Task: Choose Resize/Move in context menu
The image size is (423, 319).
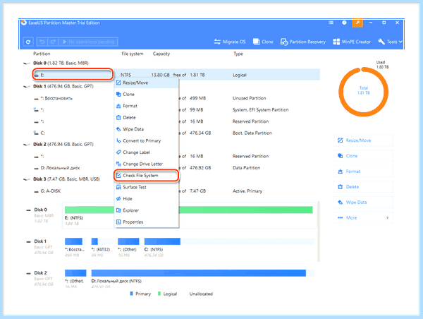Action: pos(147,83)
